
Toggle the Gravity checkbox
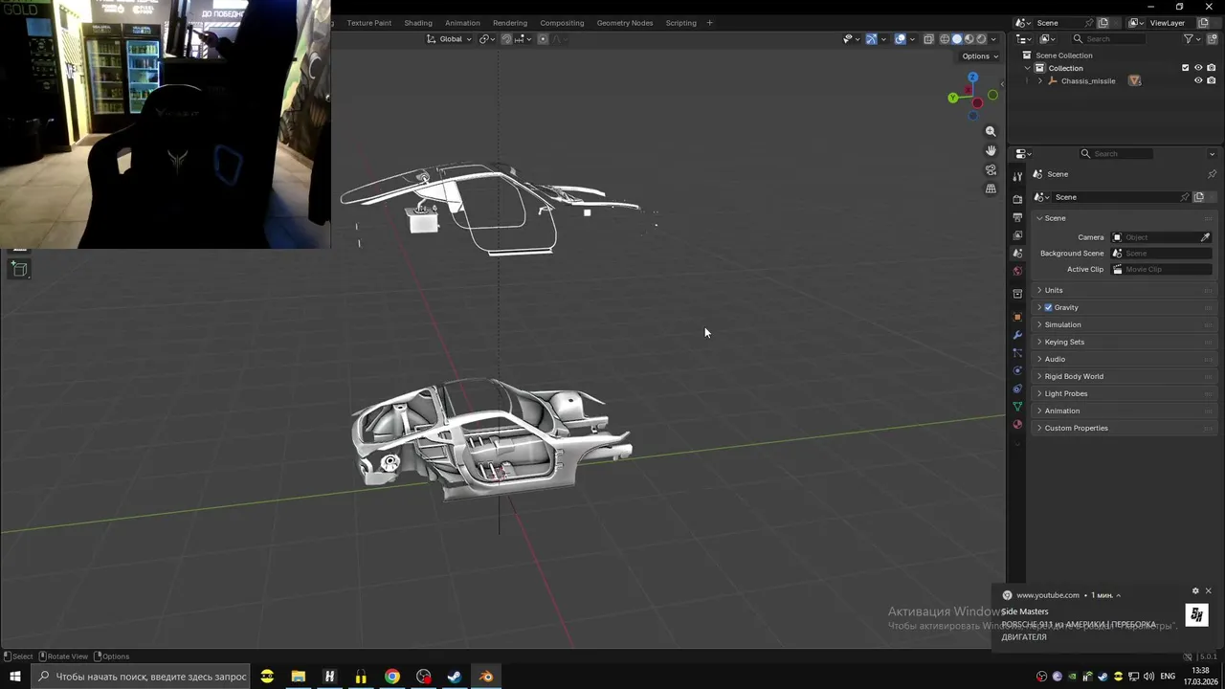1048,307
